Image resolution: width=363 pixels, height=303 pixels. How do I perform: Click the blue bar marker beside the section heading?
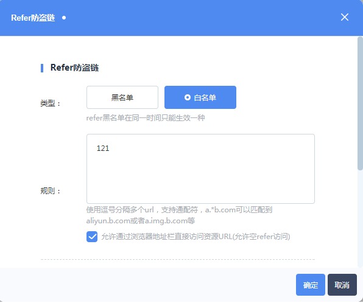coord(42,68)
